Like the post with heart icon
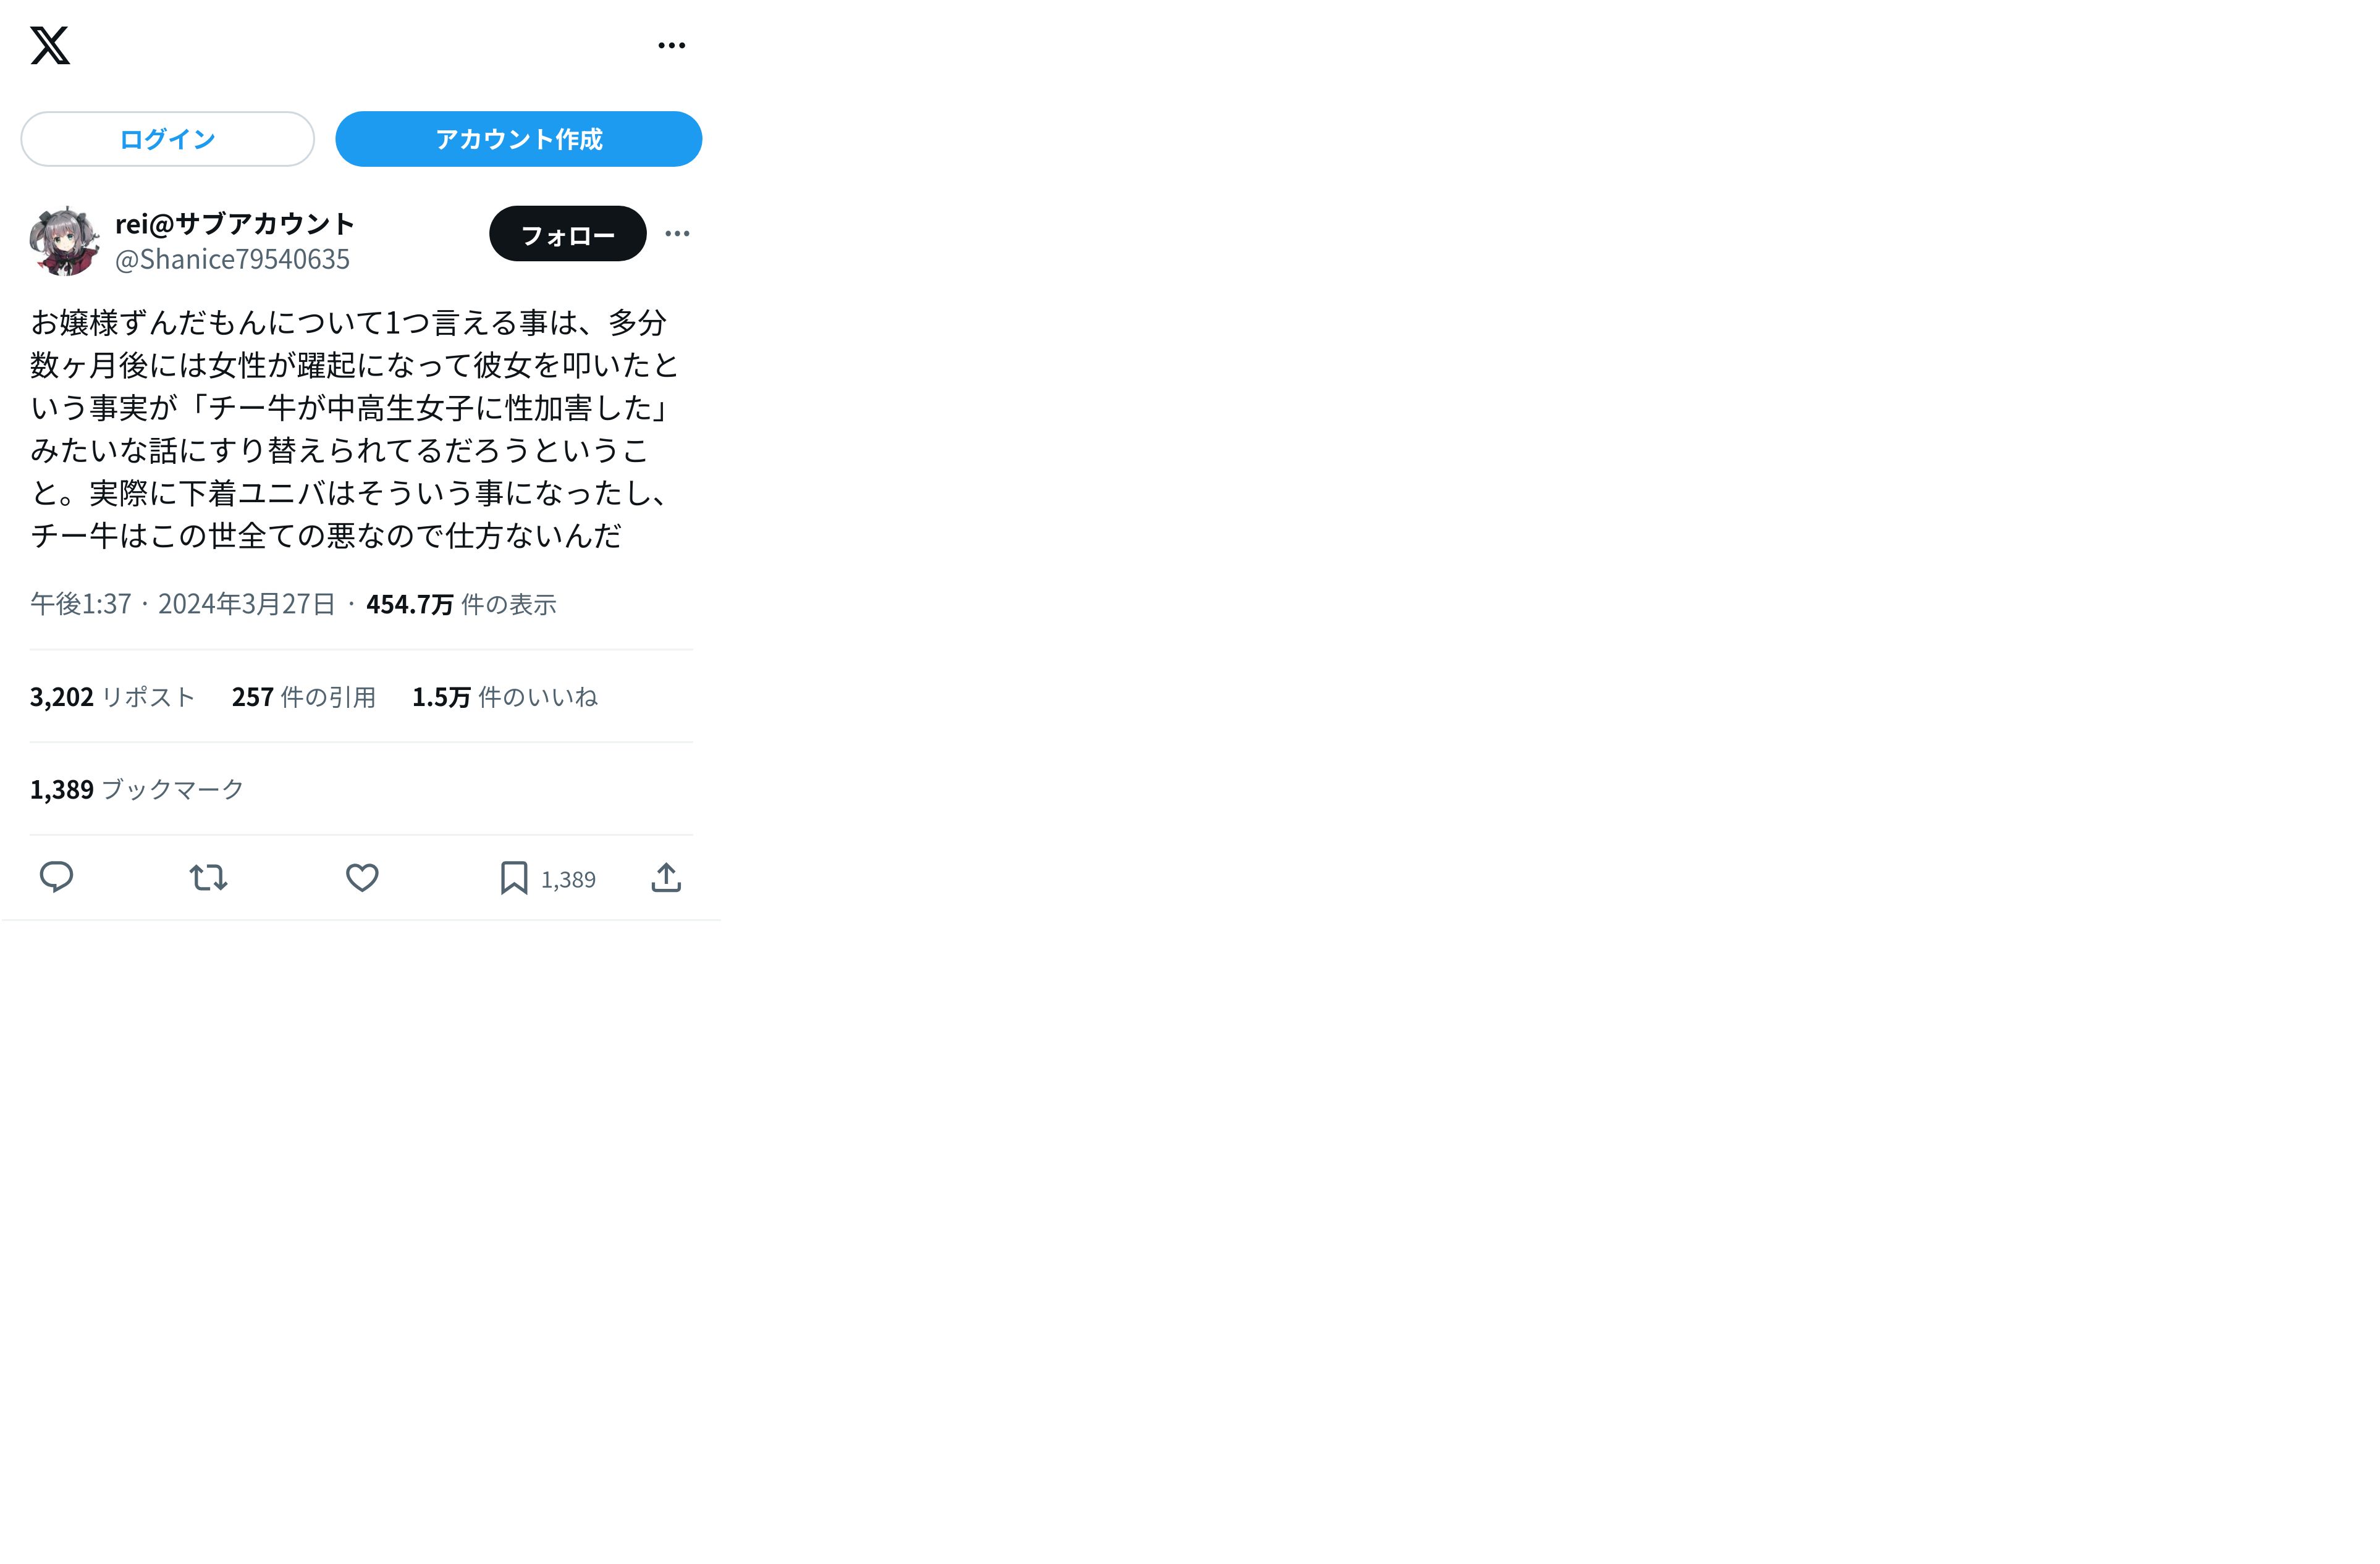Viewport: 2380px width, 1564px height. [x=362, y=877]
